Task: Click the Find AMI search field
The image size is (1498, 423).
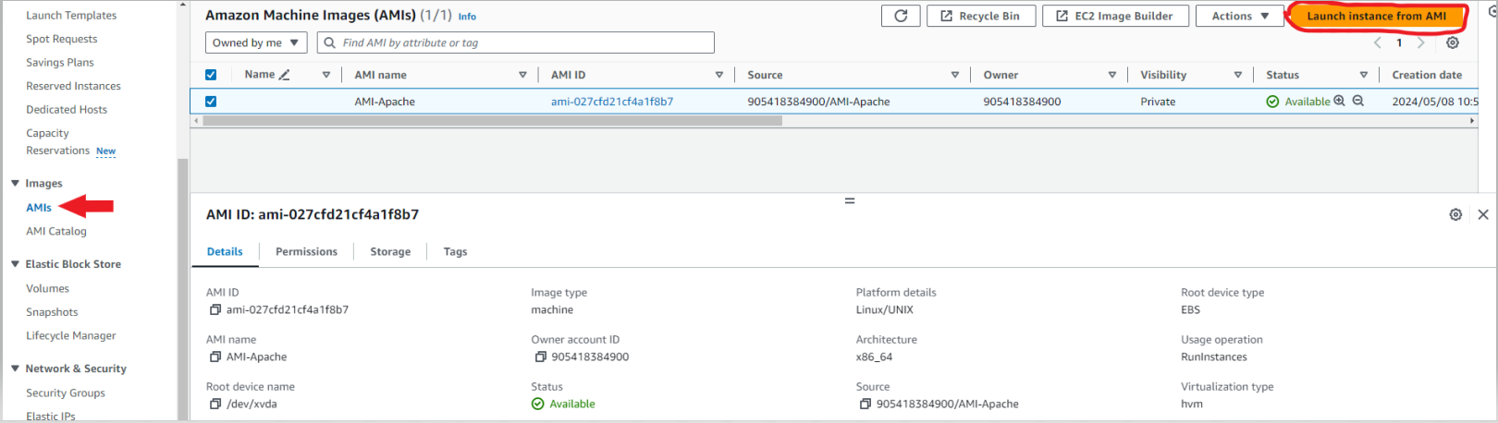Action: (516, 42)
